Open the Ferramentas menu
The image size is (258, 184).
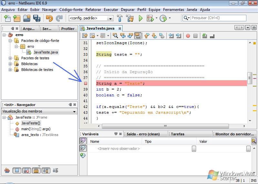pos(174,10)
